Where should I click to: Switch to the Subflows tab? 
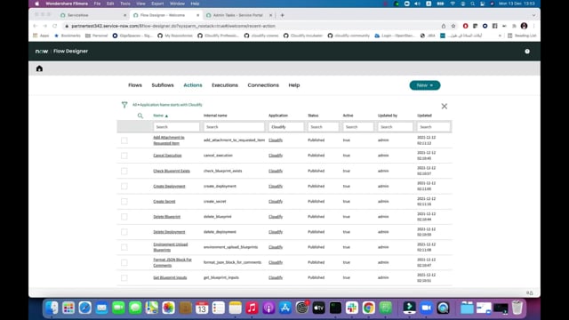coord(163,85)
